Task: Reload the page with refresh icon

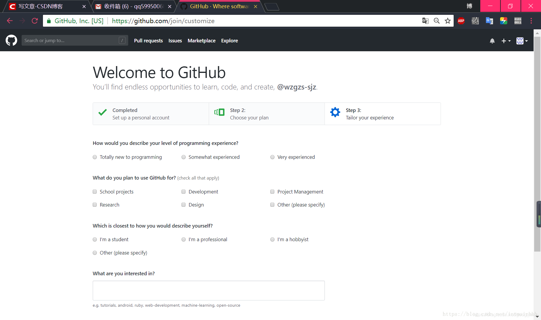Action: [x=35, y=21]
